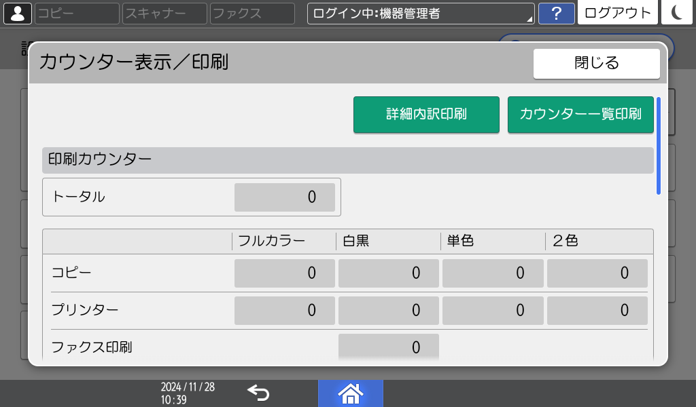Go back using the return arrow icon
The width and height of the screenshot is (696, 407).
tap(258, 392)
